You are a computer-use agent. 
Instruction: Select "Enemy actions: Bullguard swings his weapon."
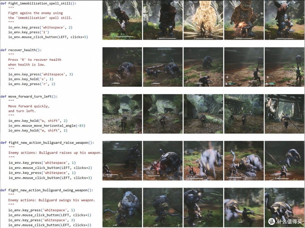pos(52,200)
